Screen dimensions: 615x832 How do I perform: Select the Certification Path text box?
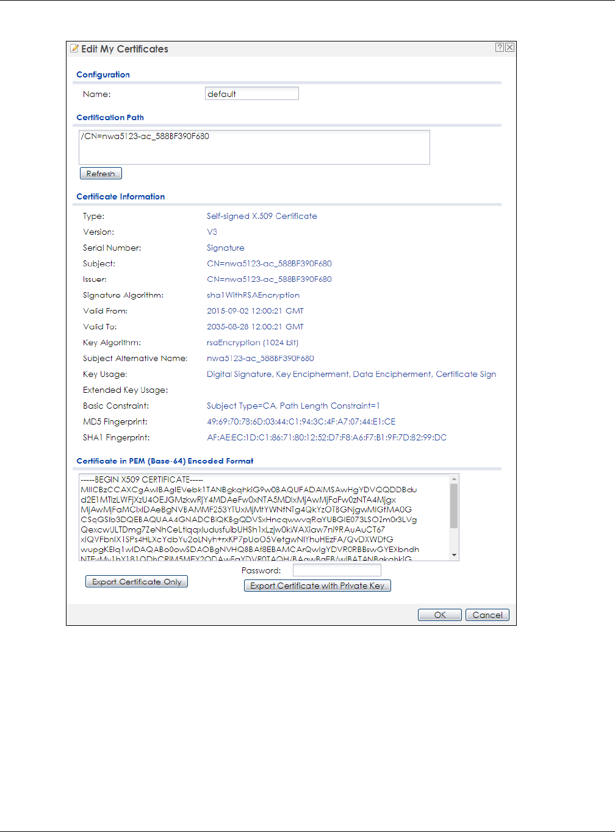tap(254, 147)
